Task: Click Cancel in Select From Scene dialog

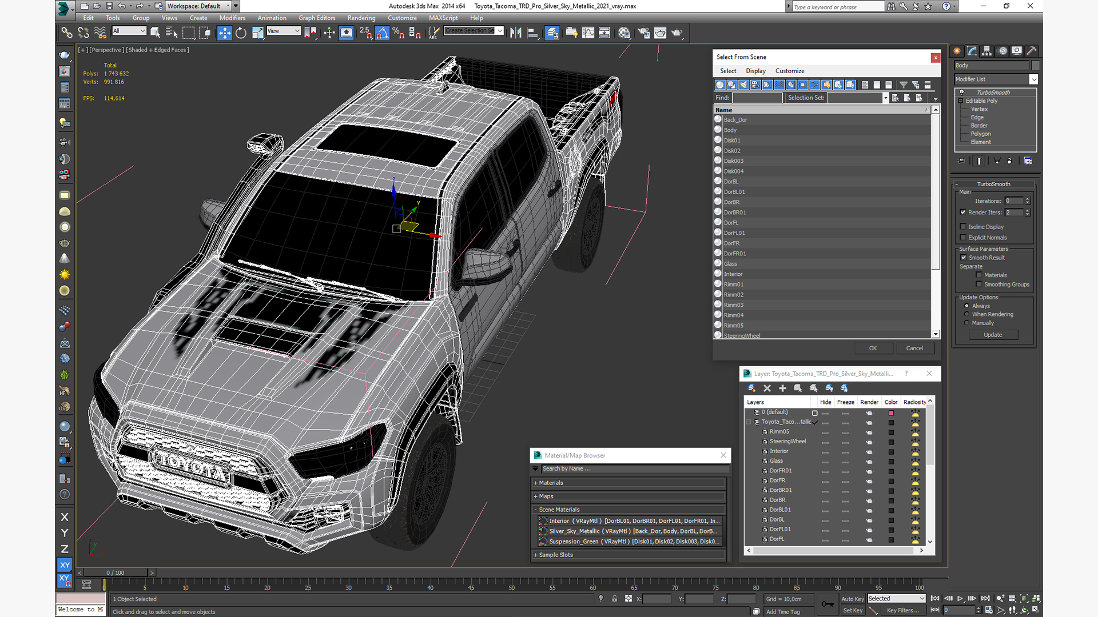Action: click(914, 348)
